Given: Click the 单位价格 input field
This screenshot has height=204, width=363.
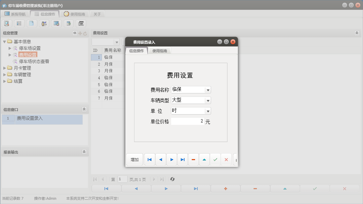Looking at the screenshot, I should (187, 121).
